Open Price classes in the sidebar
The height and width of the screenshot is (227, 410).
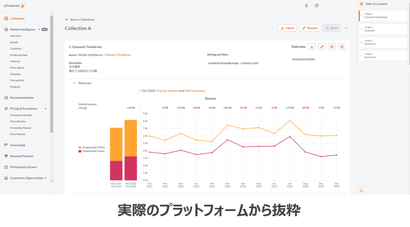pyautogui.click(x=17, y=68)
